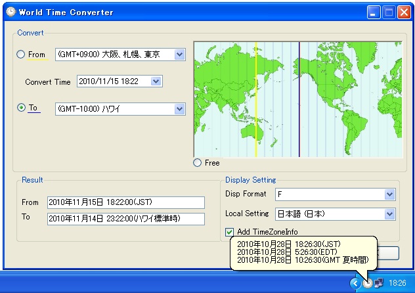The width and height of the screenshot is (415, 293).
Task: Click the (GMT-10:00) ハワイ combo box
Action: click(120, 109)
